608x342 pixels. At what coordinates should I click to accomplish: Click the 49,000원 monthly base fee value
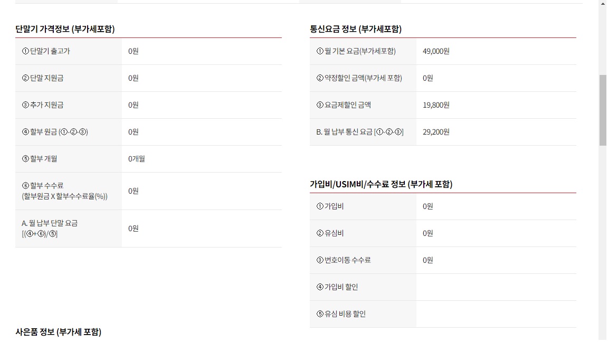pos(436,51)
